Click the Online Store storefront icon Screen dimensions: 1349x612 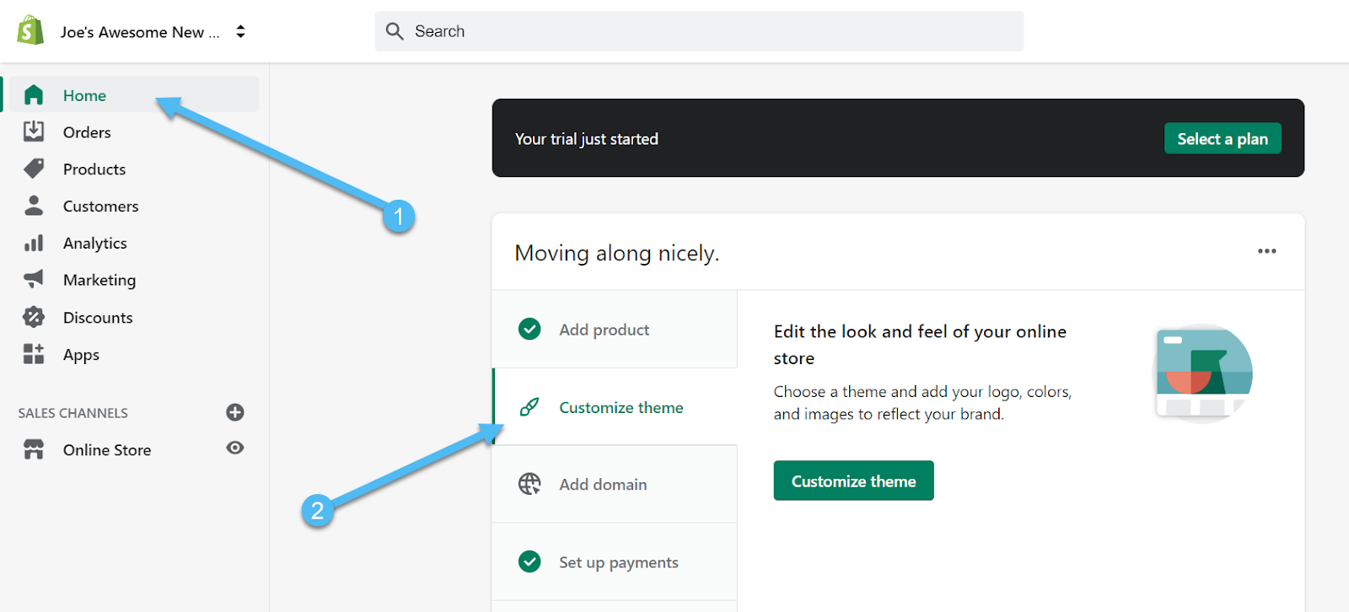[34, 449]
